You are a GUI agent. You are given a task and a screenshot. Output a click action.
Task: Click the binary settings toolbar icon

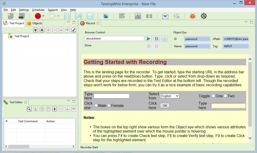(x=176, y=16)
